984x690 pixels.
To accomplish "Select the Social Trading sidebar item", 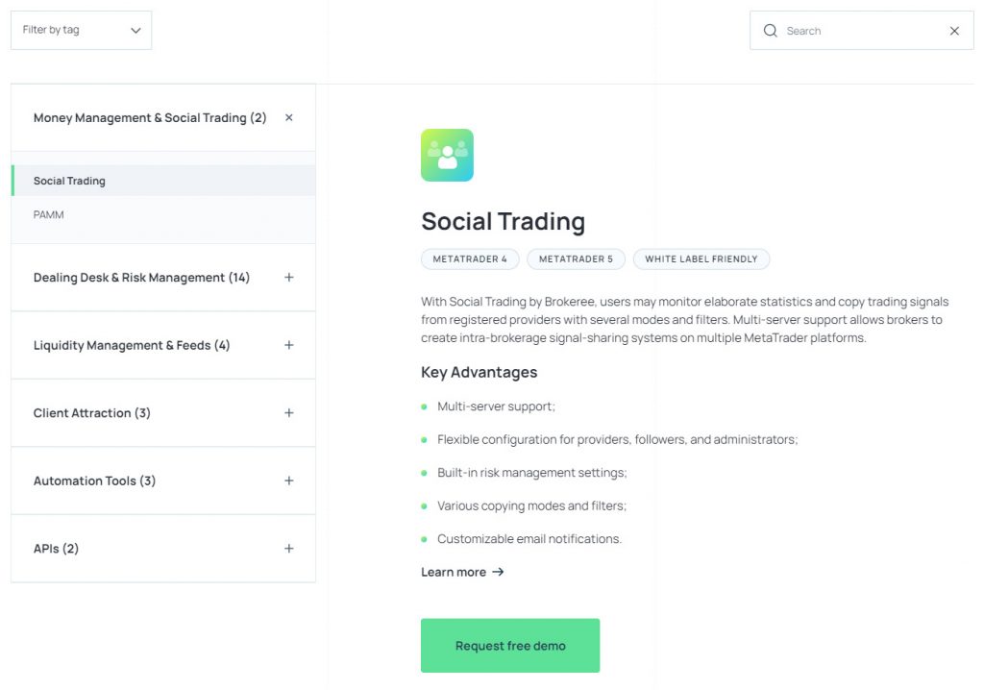I will (69, 181).
